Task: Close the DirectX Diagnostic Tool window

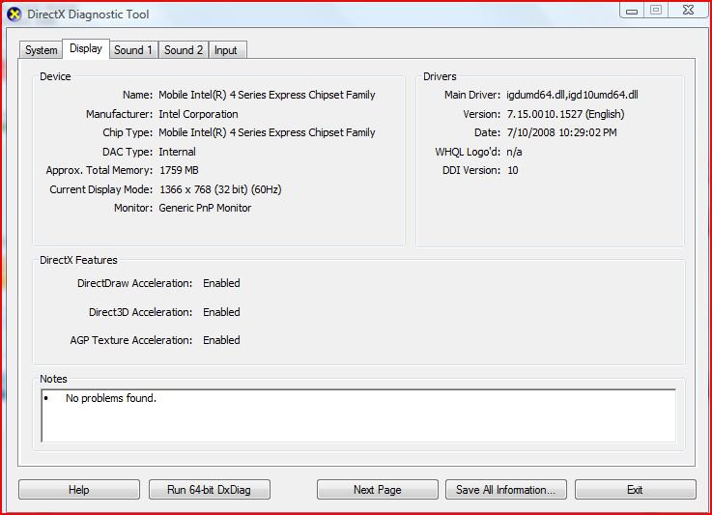Action: [689, 10]
